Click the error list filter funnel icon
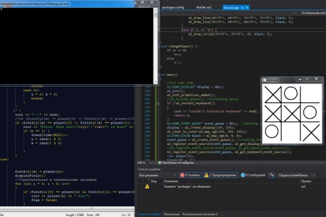The height and width of the screenshot is (217, 326). click(272, 175)
